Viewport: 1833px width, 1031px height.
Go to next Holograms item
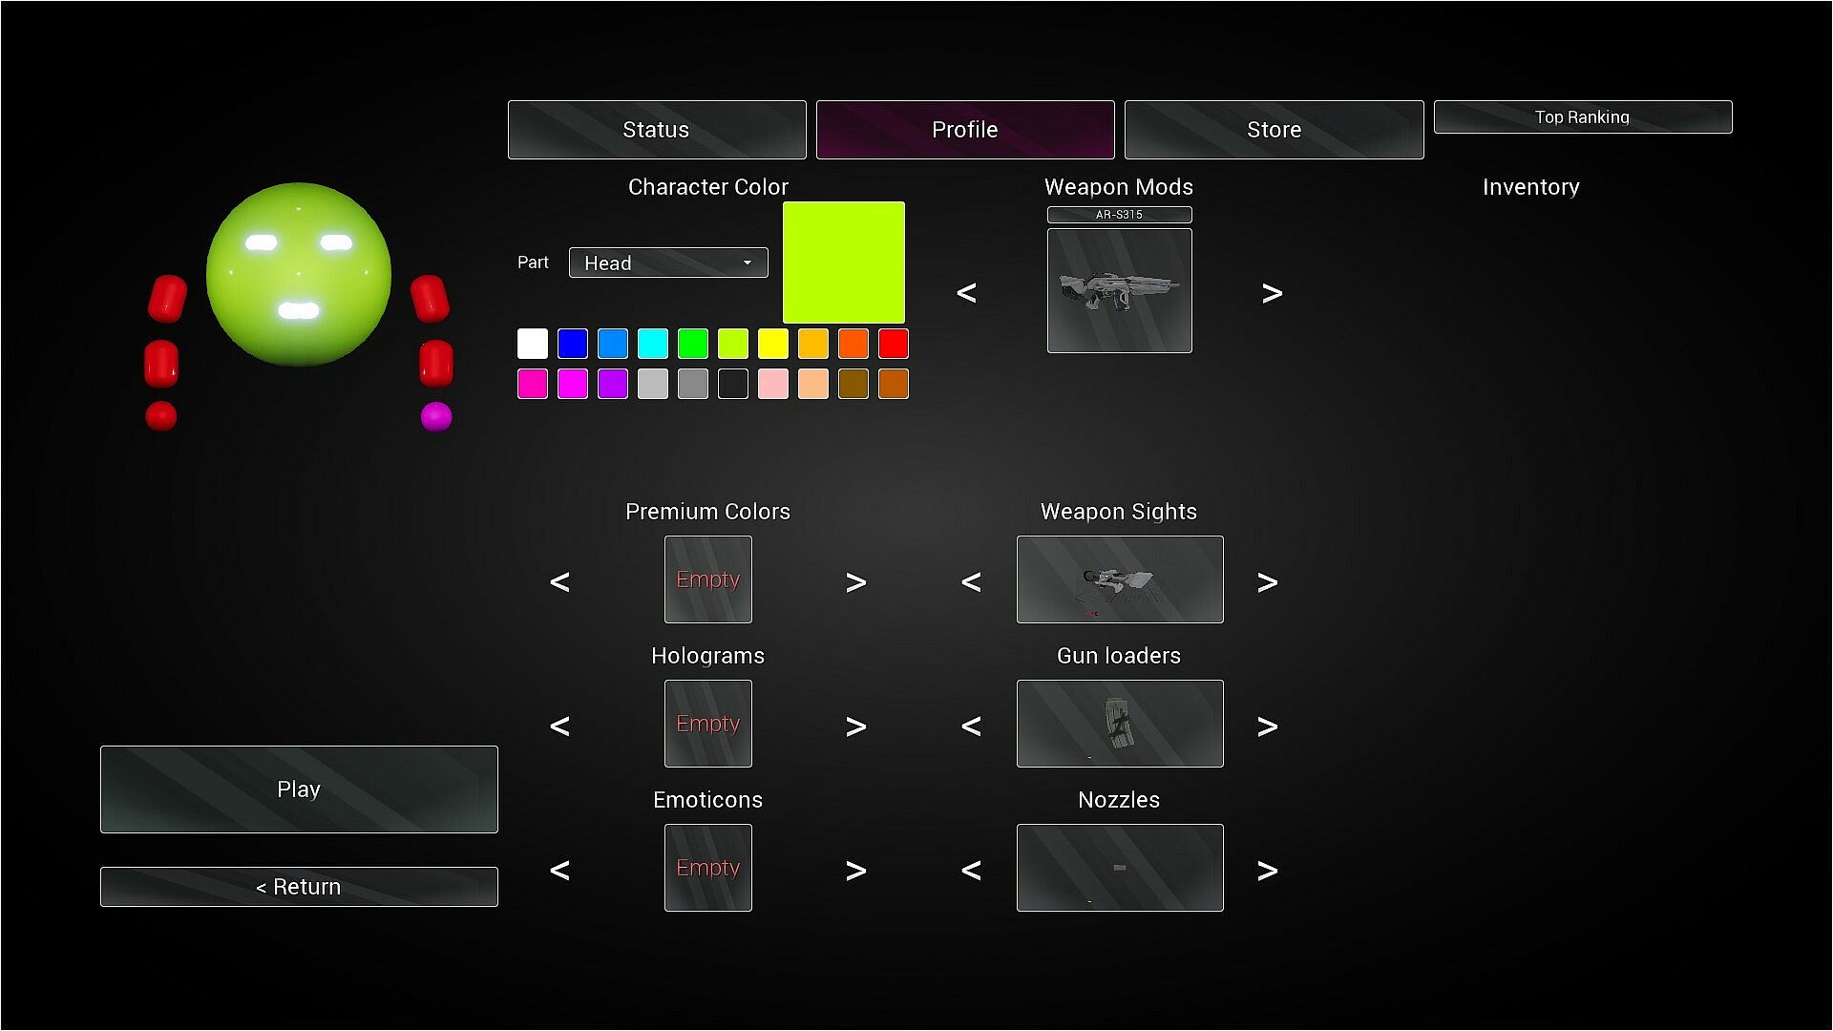coord(855,726)
